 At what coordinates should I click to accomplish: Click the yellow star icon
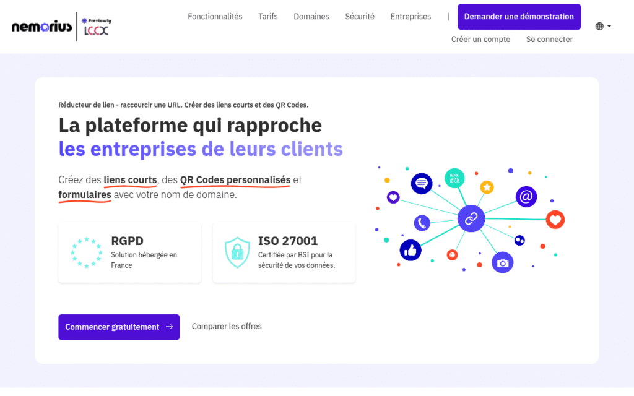click(487, 187)
